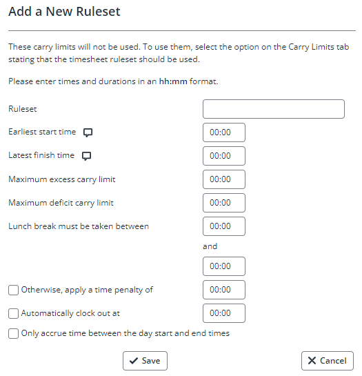Select the lunch break end time field after 'and'

224,266
